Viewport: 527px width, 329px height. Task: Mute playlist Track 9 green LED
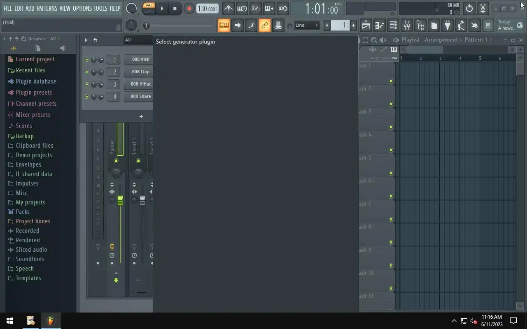pos(391,266)
